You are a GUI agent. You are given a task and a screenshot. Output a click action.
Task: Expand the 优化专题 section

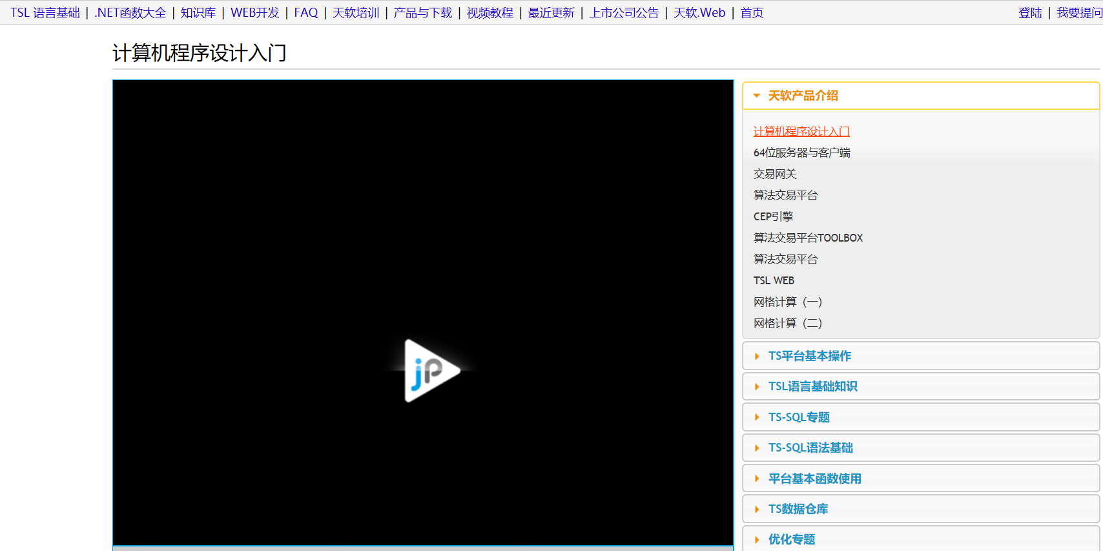tap(921, 539)
